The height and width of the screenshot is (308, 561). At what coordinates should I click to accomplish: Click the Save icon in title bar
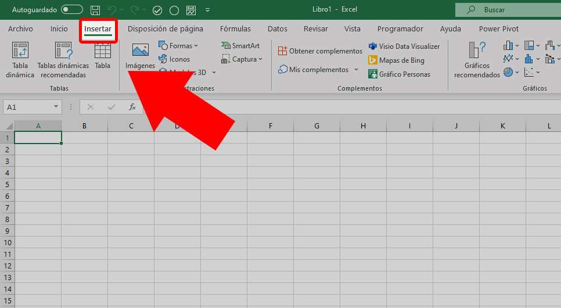pos(95,10)
